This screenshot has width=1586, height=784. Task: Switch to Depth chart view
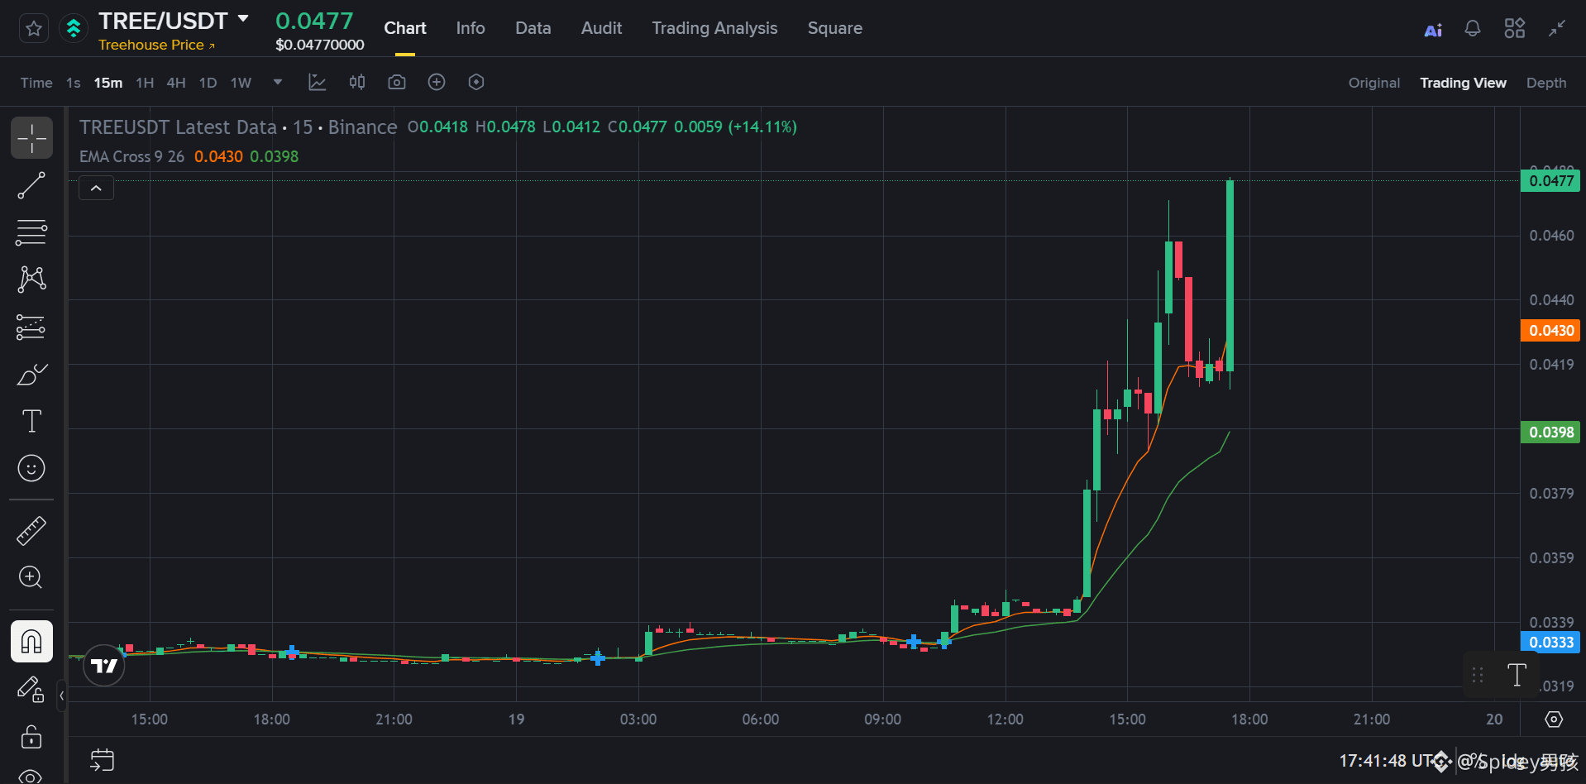coord(1546,83)
